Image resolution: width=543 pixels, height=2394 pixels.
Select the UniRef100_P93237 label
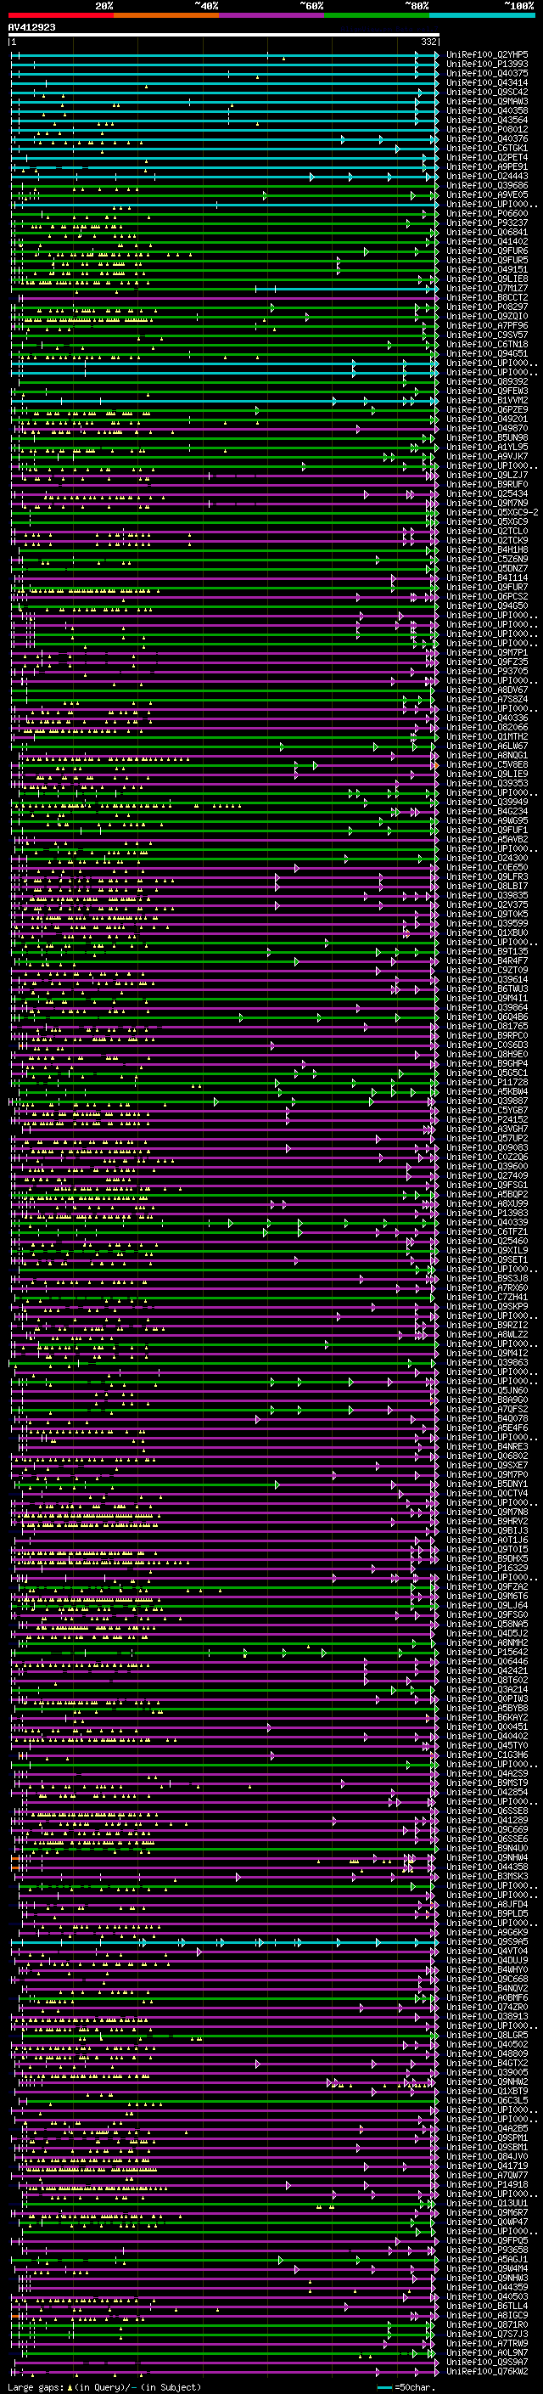(x=487, y=223)
